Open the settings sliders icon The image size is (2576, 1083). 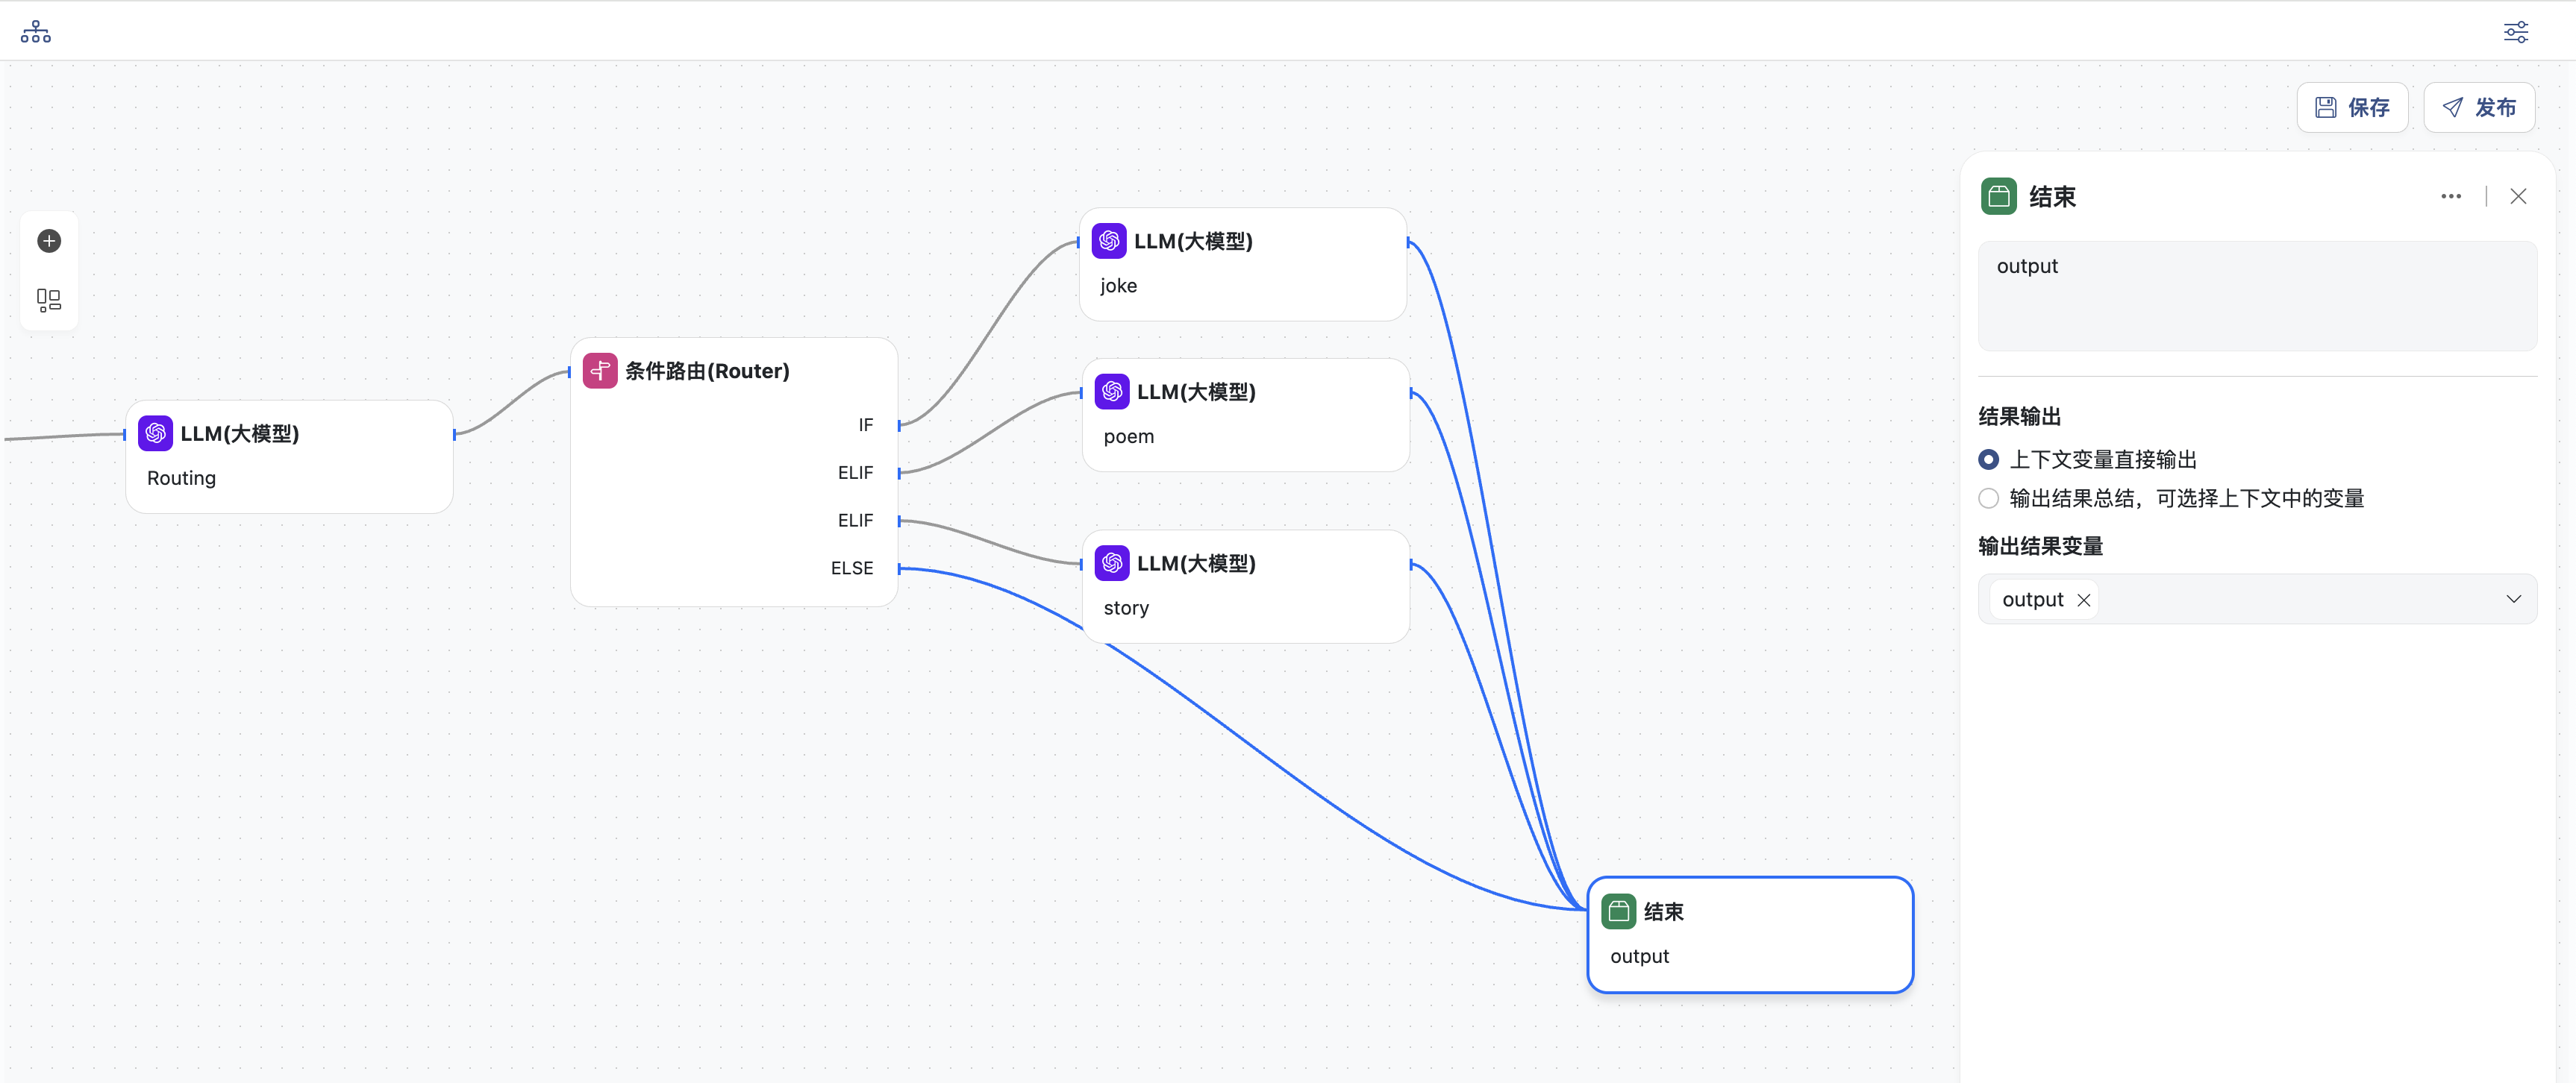pos(2515,32)
